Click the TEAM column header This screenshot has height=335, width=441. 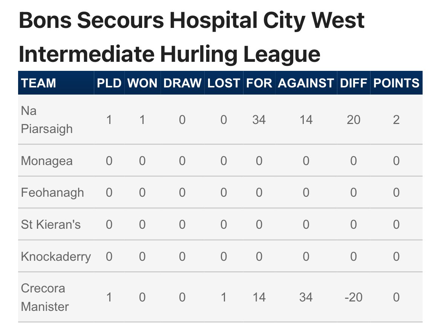[38, 83]
